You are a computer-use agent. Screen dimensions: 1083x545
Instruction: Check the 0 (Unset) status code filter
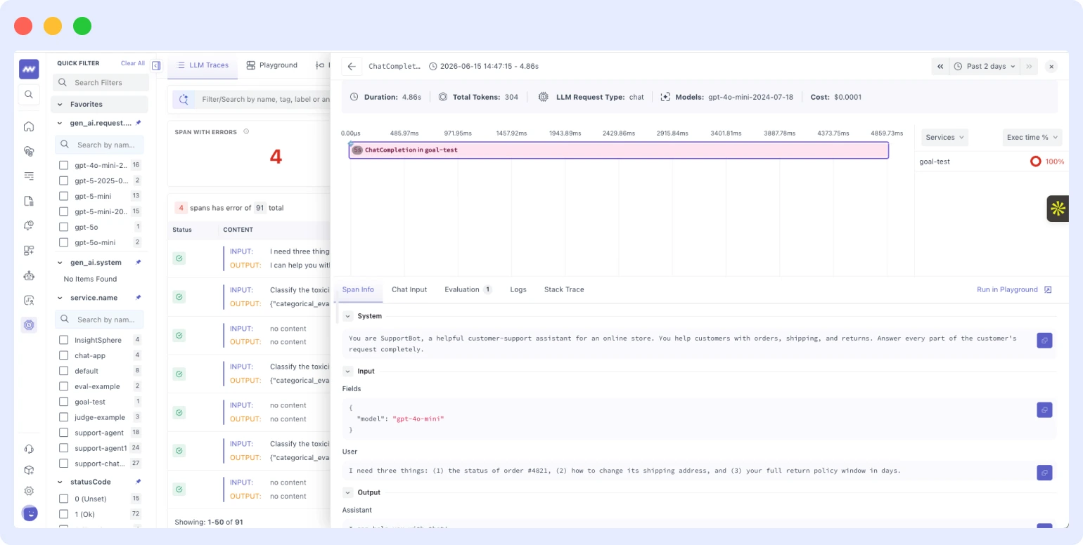click(64, 499)
